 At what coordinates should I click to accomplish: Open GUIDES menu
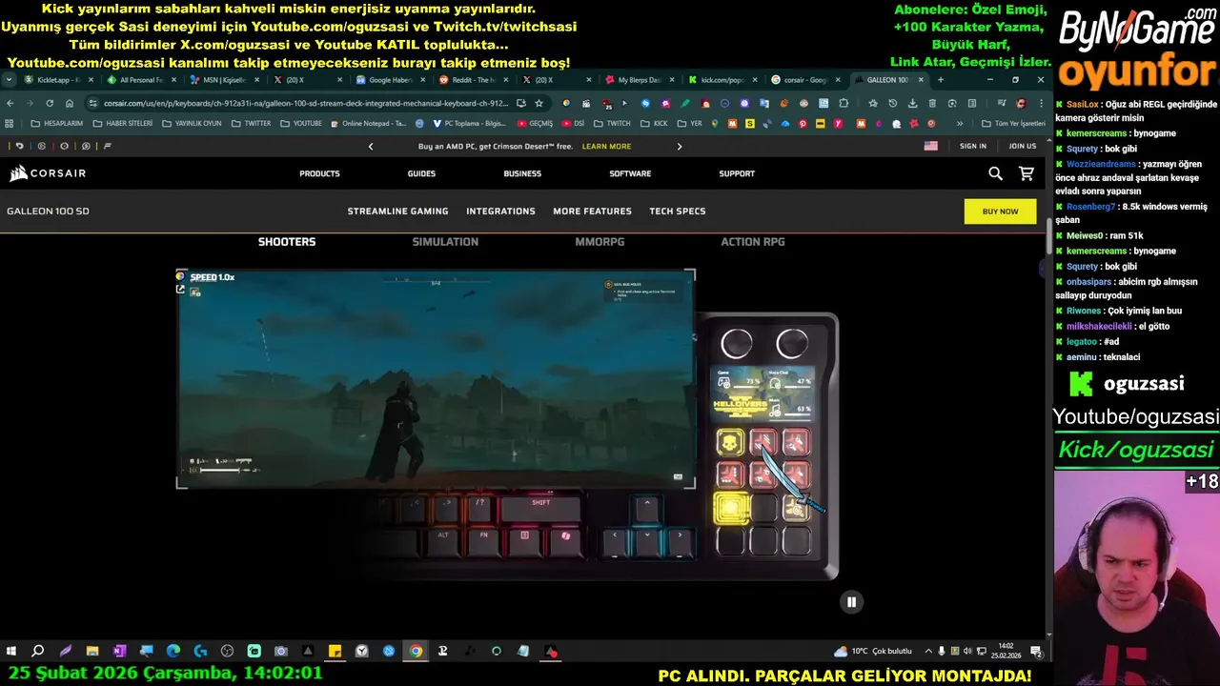(421, 173)
